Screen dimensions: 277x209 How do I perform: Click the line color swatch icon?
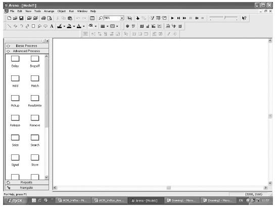60,26
